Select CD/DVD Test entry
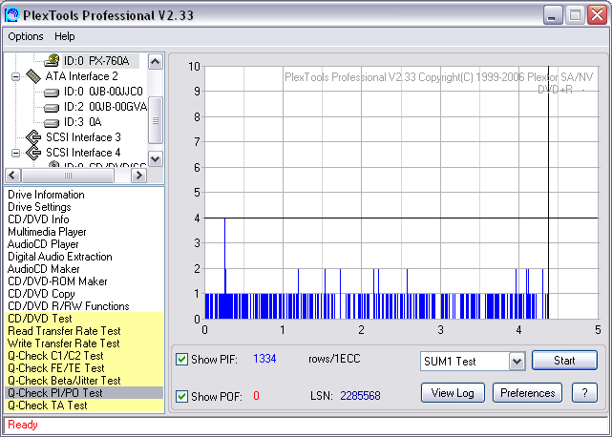Image resolution: width=612 pixels, height=437 pixels. [84, 319]
